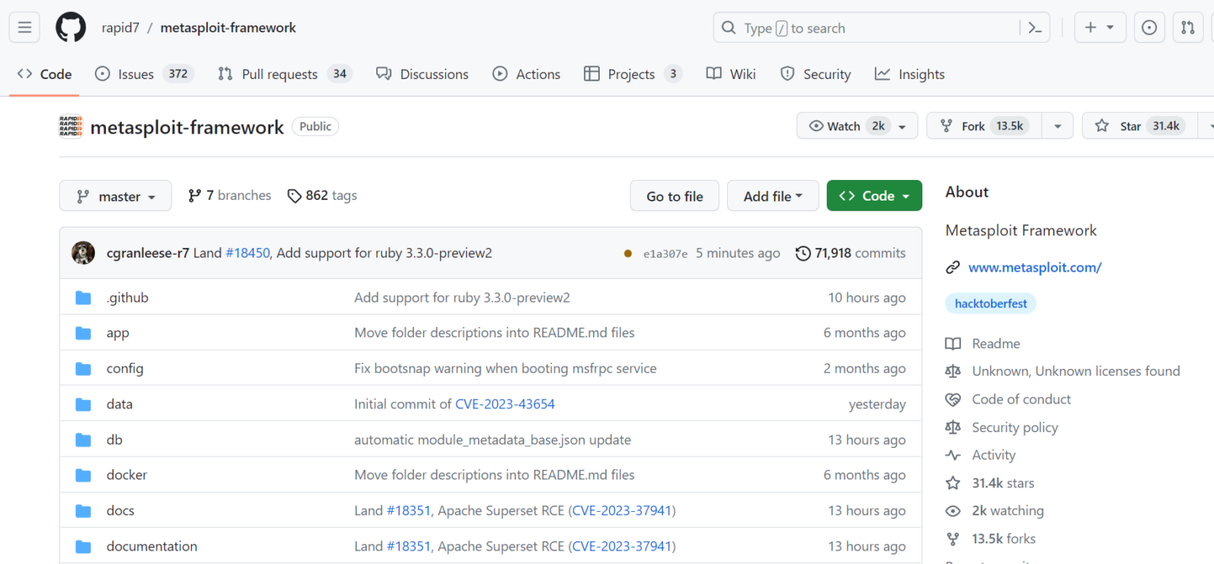The height and width of the screenshot is (564, 1214).
Task: Click the commit status dot indicator
Action: (628, 254)
